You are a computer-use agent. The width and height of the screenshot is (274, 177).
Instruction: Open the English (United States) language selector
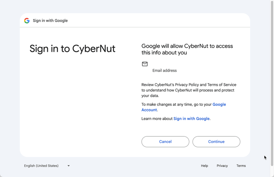click(x=42, y=166)
